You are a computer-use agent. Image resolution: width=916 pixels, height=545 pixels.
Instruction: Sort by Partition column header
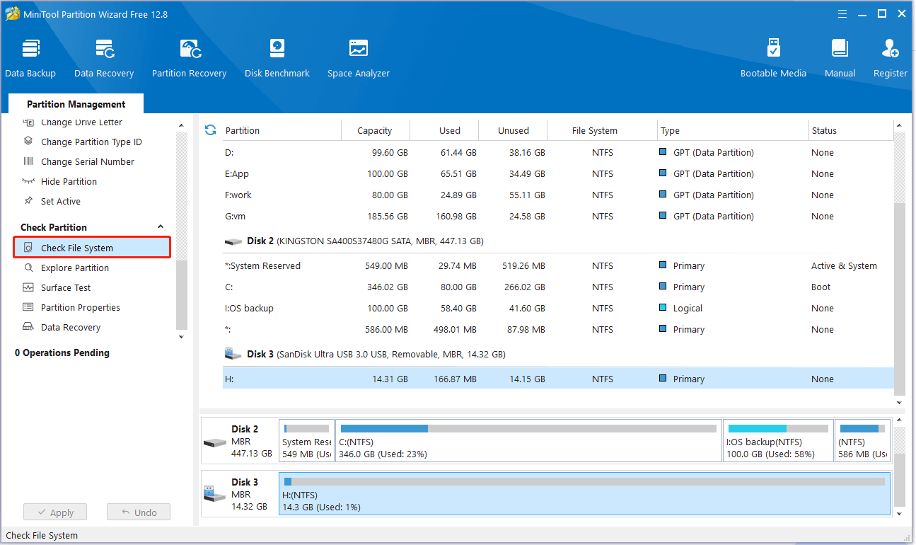pyautogui.click(x=282, y=130)
